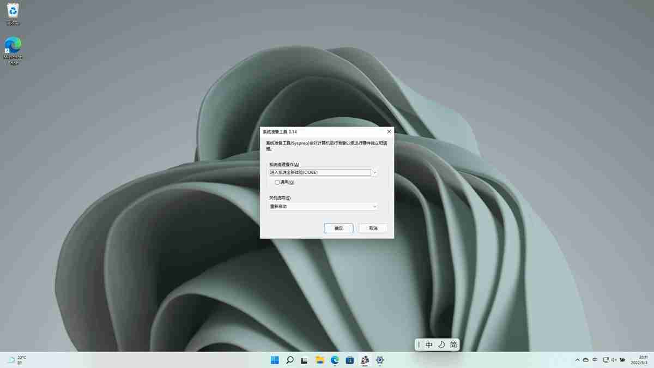Open the clock and date in taskbar
This screenshot has height=368, width=654.
639,360
